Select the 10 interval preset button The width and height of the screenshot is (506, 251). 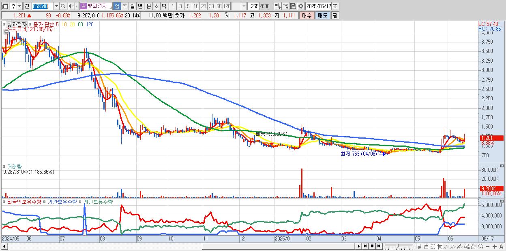click(x=196, y=6)
